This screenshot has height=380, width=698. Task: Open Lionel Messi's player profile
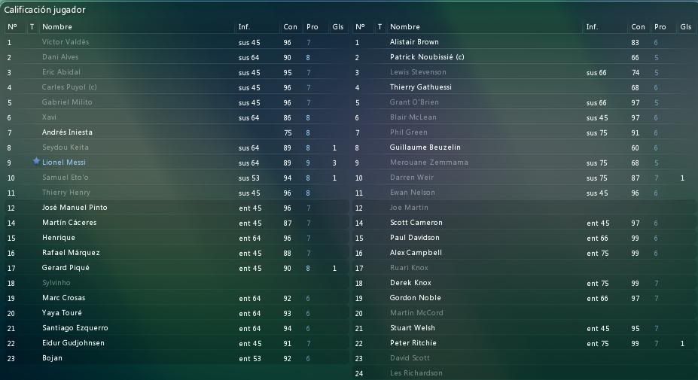(x=64, y=163)
